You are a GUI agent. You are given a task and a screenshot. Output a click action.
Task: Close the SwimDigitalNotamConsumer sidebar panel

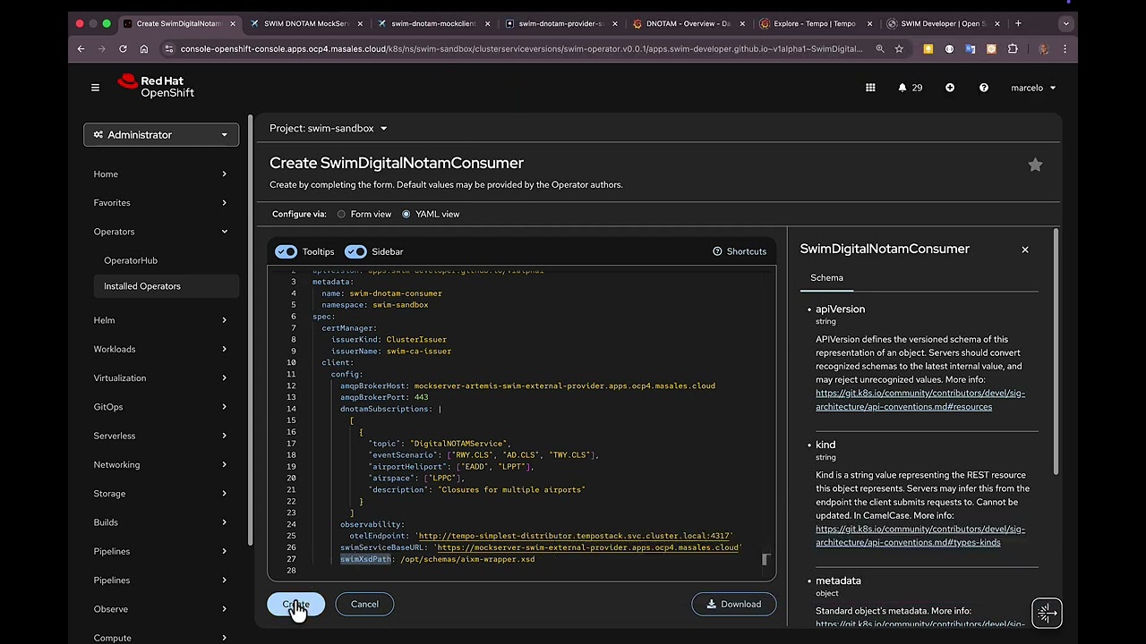coord(1025,250)
